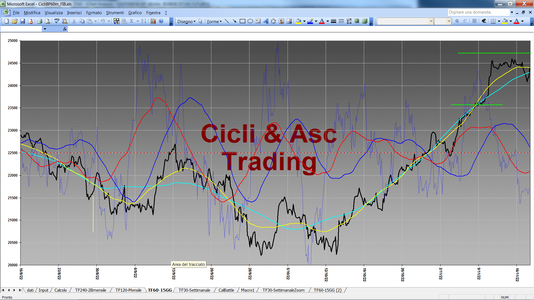
Task: Open the Disegno drop-down menu
Action: (x=186, y=21)
